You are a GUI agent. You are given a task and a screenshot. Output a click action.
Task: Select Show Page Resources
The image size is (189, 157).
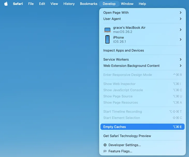(142, 103)
